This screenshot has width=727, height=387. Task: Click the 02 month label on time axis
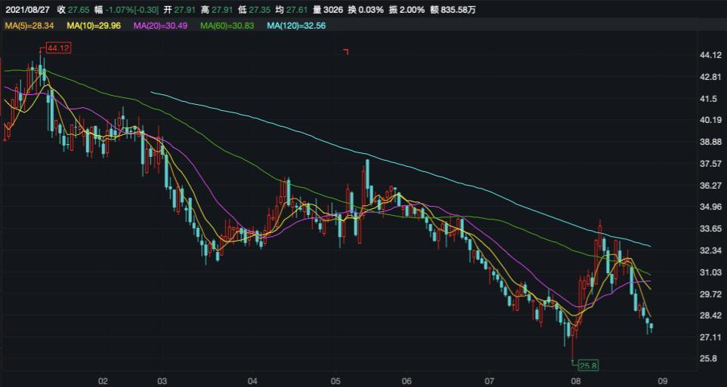[x=104, y=380]
